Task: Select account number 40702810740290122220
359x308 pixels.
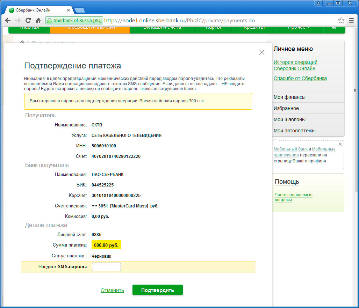Action: (x=116, y=156)
